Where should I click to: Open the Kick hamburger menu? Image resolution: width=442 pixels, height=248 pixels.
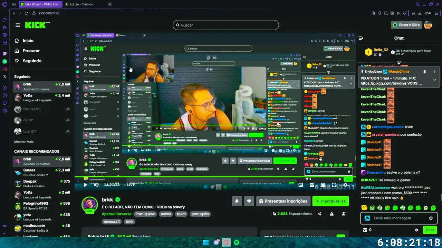pos(18,25)
